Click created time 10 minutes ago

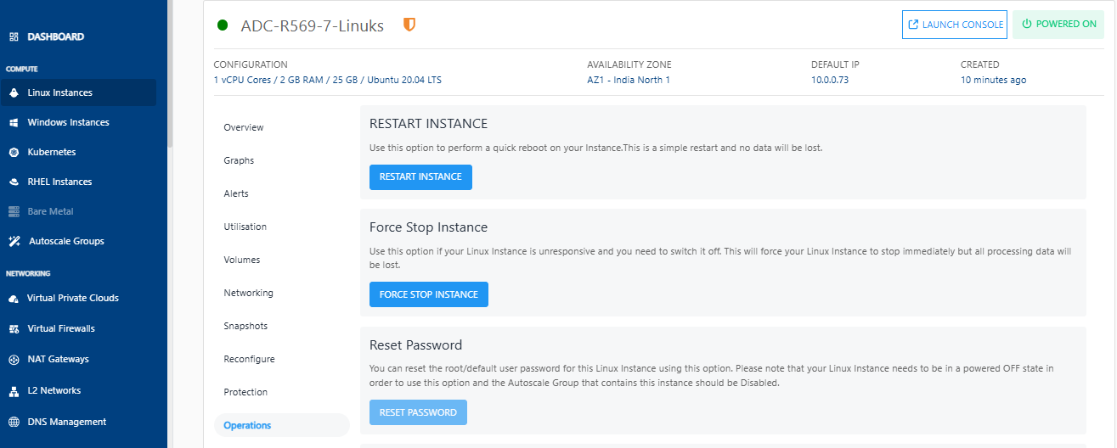993,80
